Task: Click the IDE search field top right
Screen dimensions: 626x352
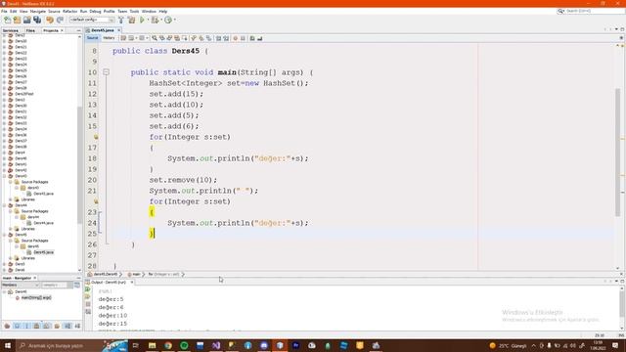Action: click(591, 11)
